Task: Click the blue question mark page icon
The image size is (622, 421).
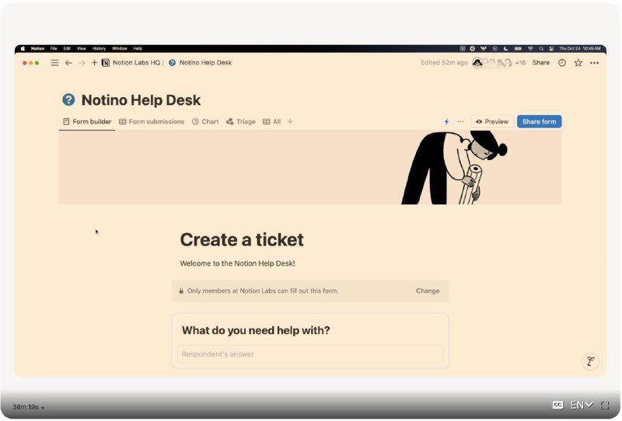Action: pyautogui.click(x=68, y=99)
